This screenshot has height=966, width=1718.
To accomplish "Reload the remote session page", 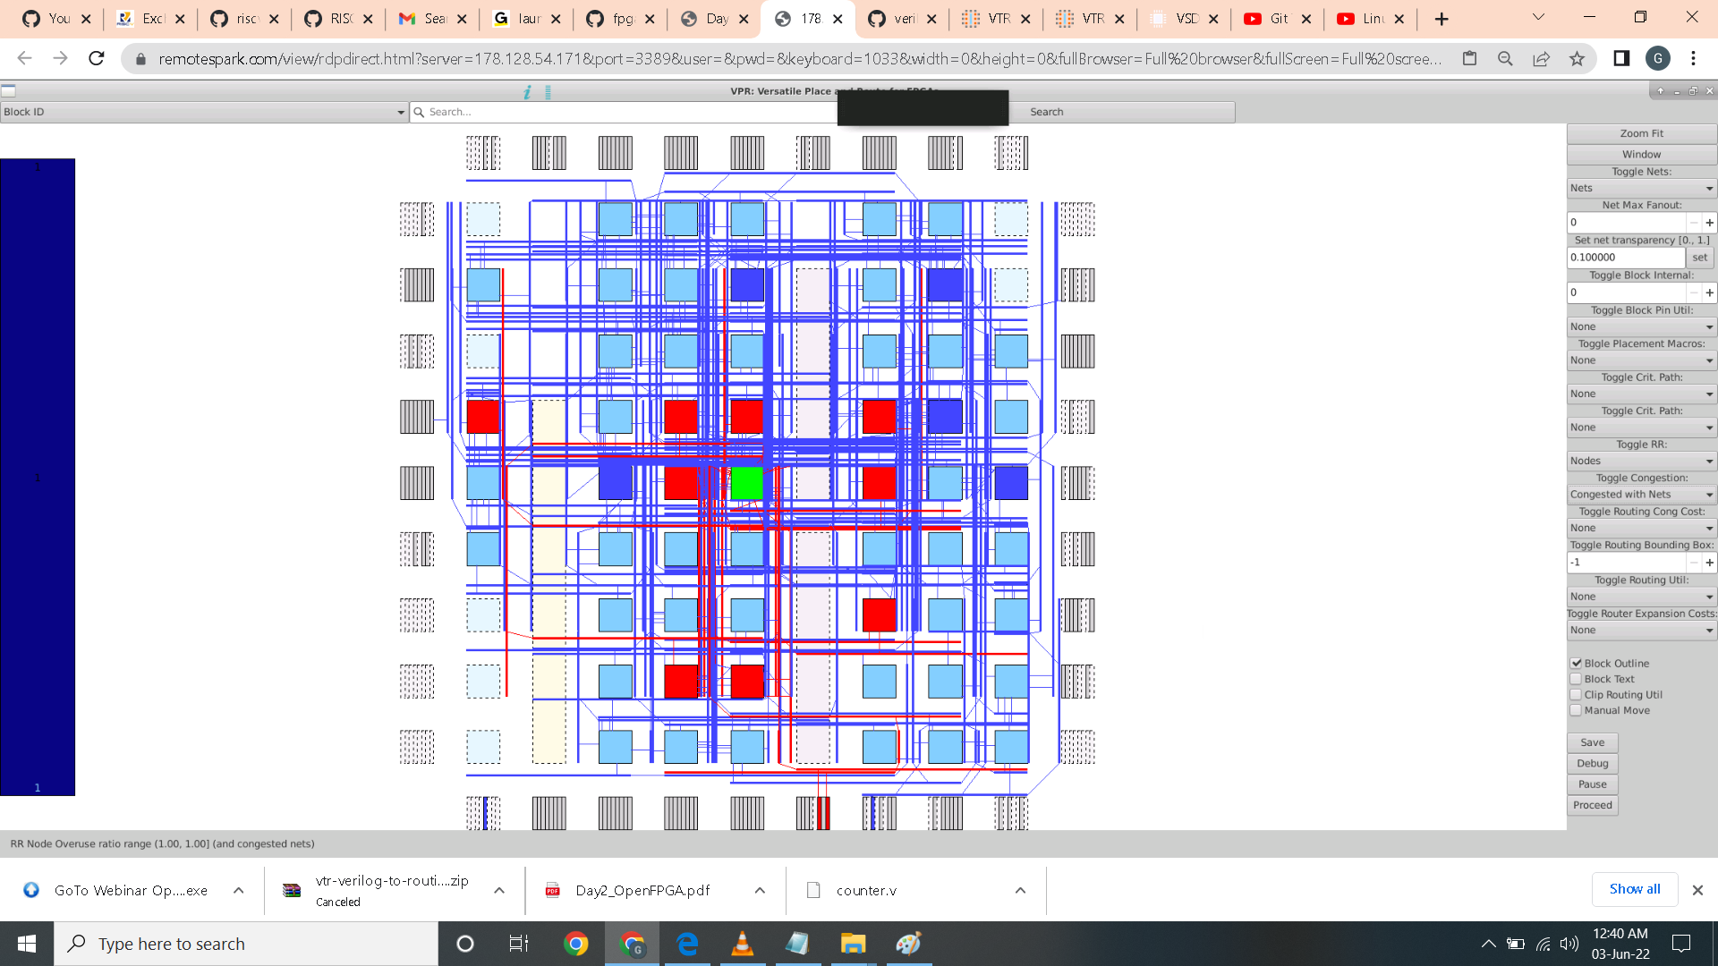I will (x=97, y=59).
